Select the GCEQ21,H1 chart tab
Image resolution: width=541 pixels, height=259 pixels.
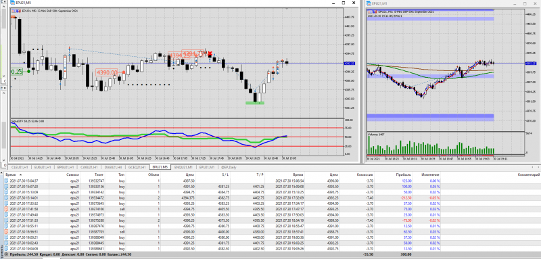pyautogui.click(x=137, y=167)
